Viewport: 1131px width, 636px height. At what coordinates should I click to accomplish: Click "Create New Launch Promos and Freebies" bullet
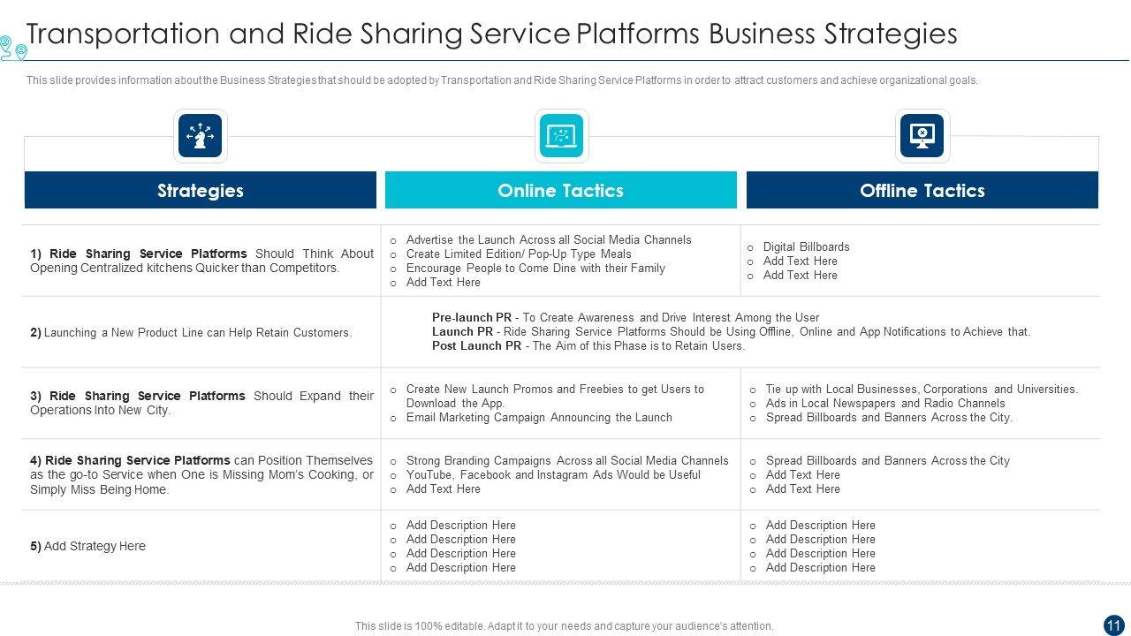pos(555,397)
